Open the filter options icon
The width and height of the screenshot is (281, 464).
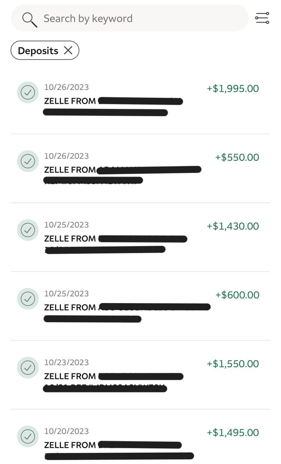tap(262, 18)
